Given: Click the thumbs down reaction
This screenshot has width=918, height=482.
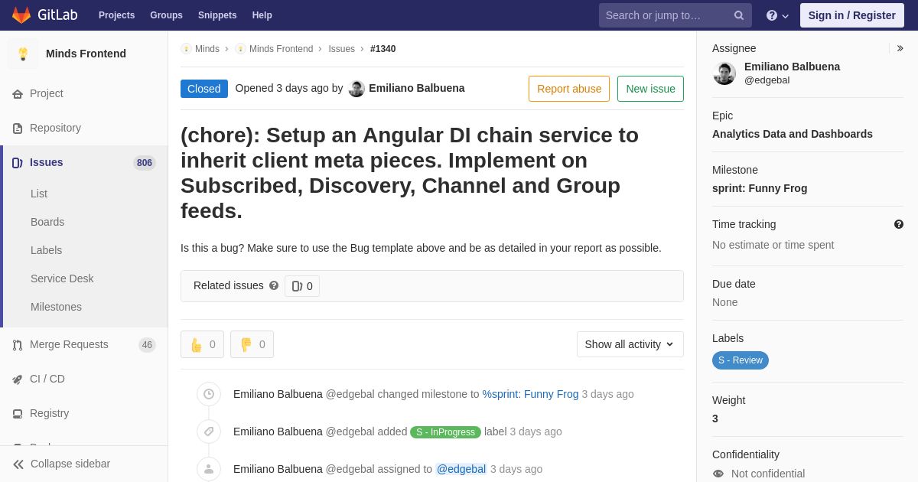Looking at the screenshot, I should (x=252, y=344).
